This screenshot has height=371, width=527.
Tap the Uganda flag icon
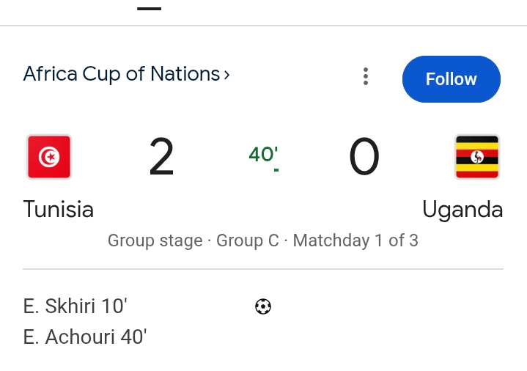pyautogui.click(x=477, y=157)
